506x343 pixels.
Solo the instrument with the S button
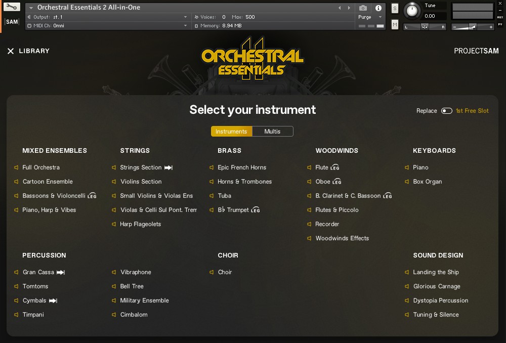(x=394, y=8)
